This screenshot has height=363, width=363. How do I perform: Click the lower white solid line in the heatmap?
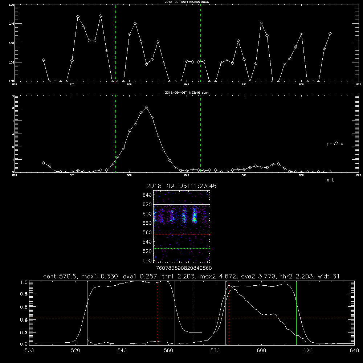[x=181, y=249]
